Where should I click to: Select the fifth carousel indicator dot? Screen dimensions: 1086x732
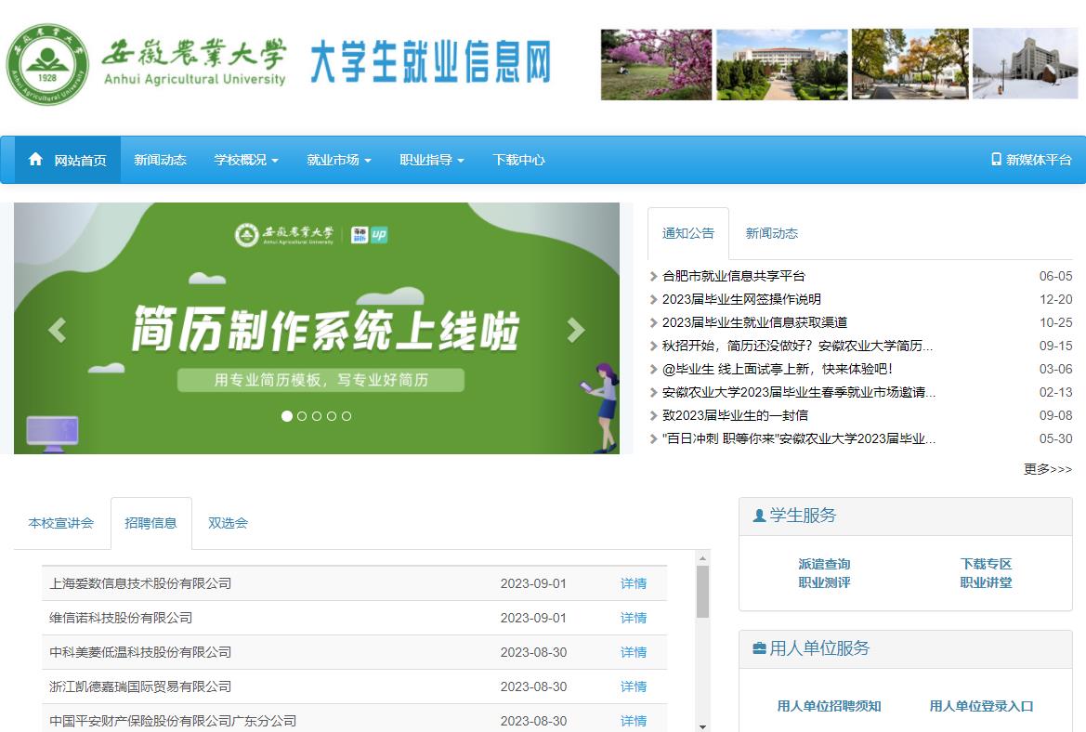347,416
